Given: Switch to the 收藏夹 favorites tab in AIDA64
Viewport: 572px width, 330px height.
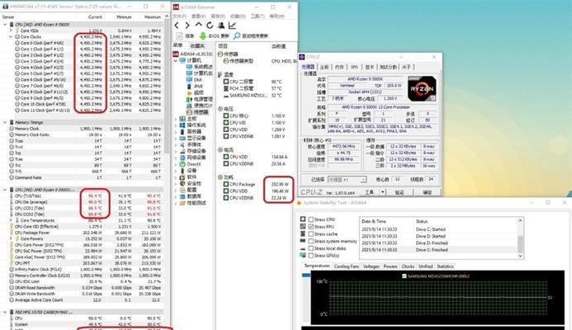Looking at the screenshot, I should pos(197,46).
